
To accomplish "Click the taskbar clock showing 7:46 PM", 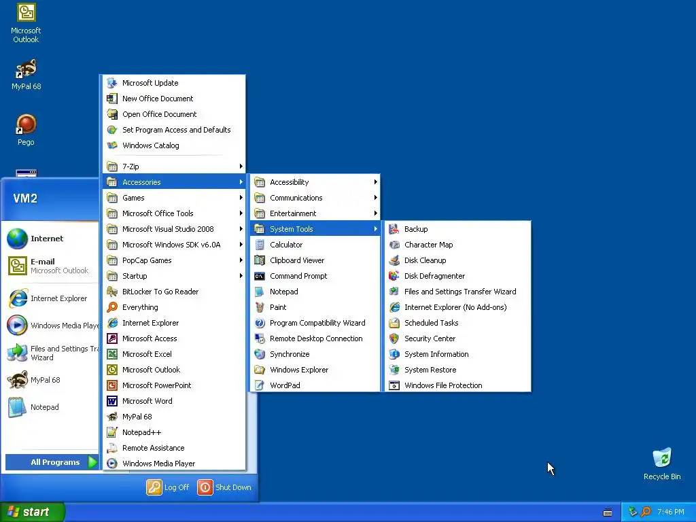I will (671, 512).
